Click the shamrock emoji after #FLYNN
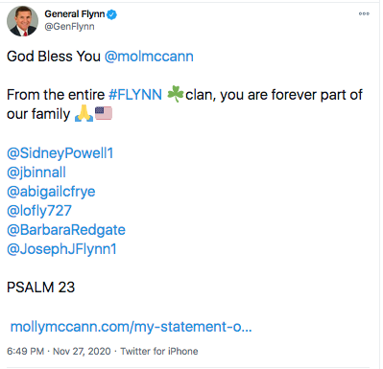Screen dimensions: 383x369 [176, 94]
